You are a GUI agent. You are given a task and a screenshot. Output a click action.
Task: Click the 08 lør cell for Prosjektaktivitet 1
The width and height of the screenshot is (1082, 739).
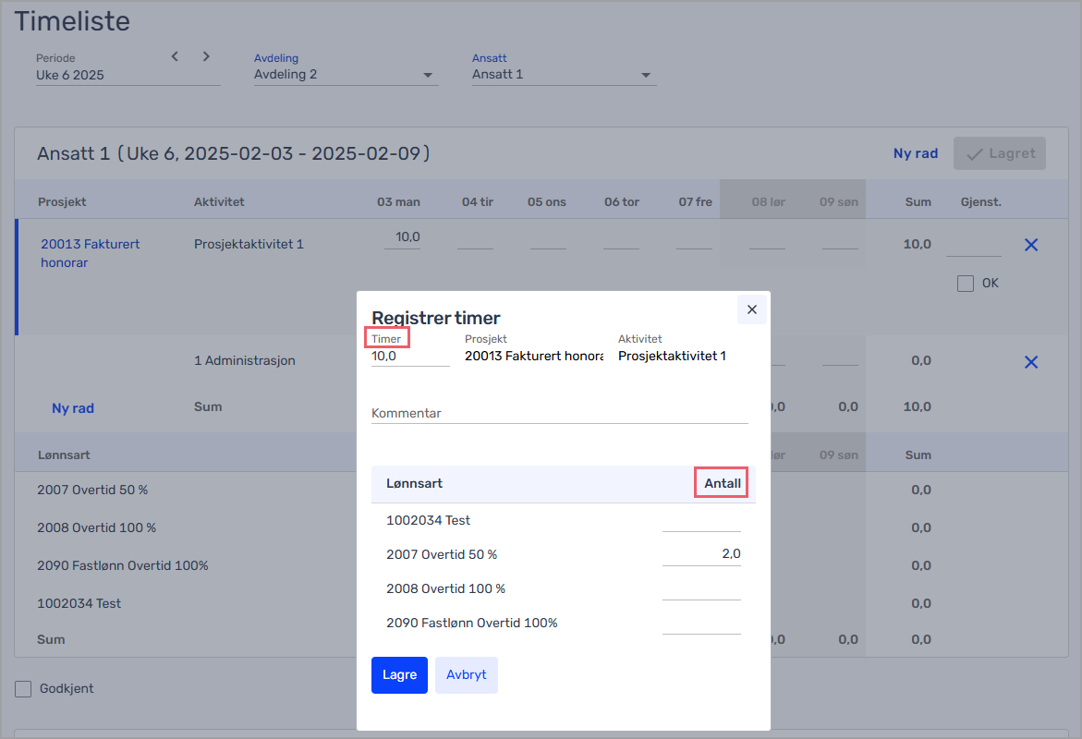(x=767, y=238)
